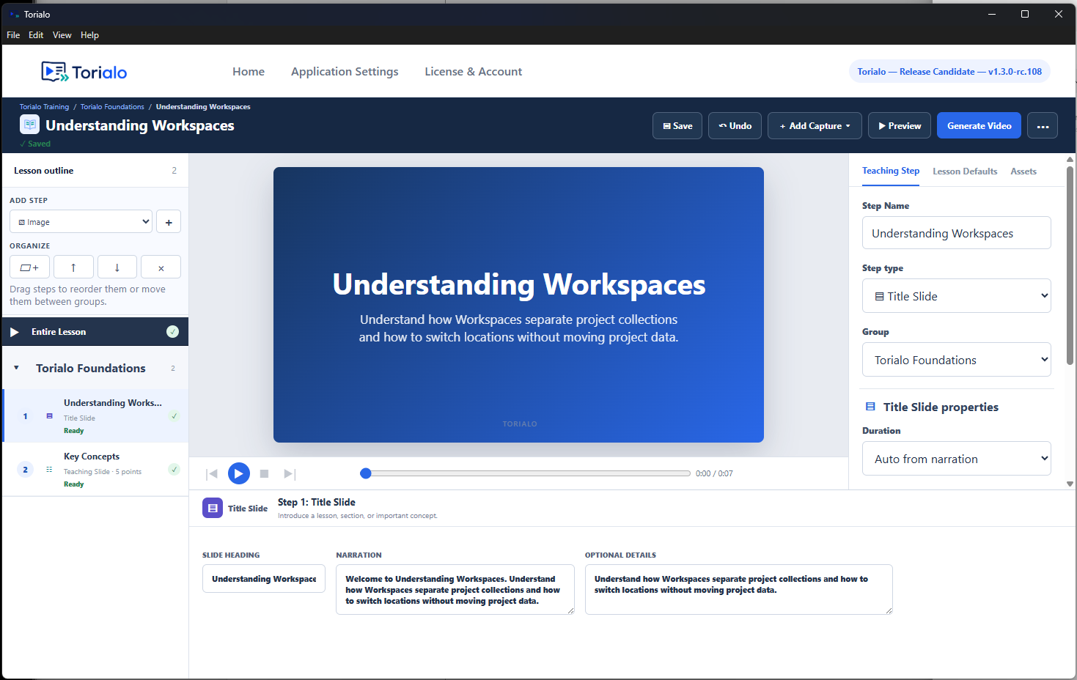Click Title Slide properties header icon
1077x680 pixels.
870,407
